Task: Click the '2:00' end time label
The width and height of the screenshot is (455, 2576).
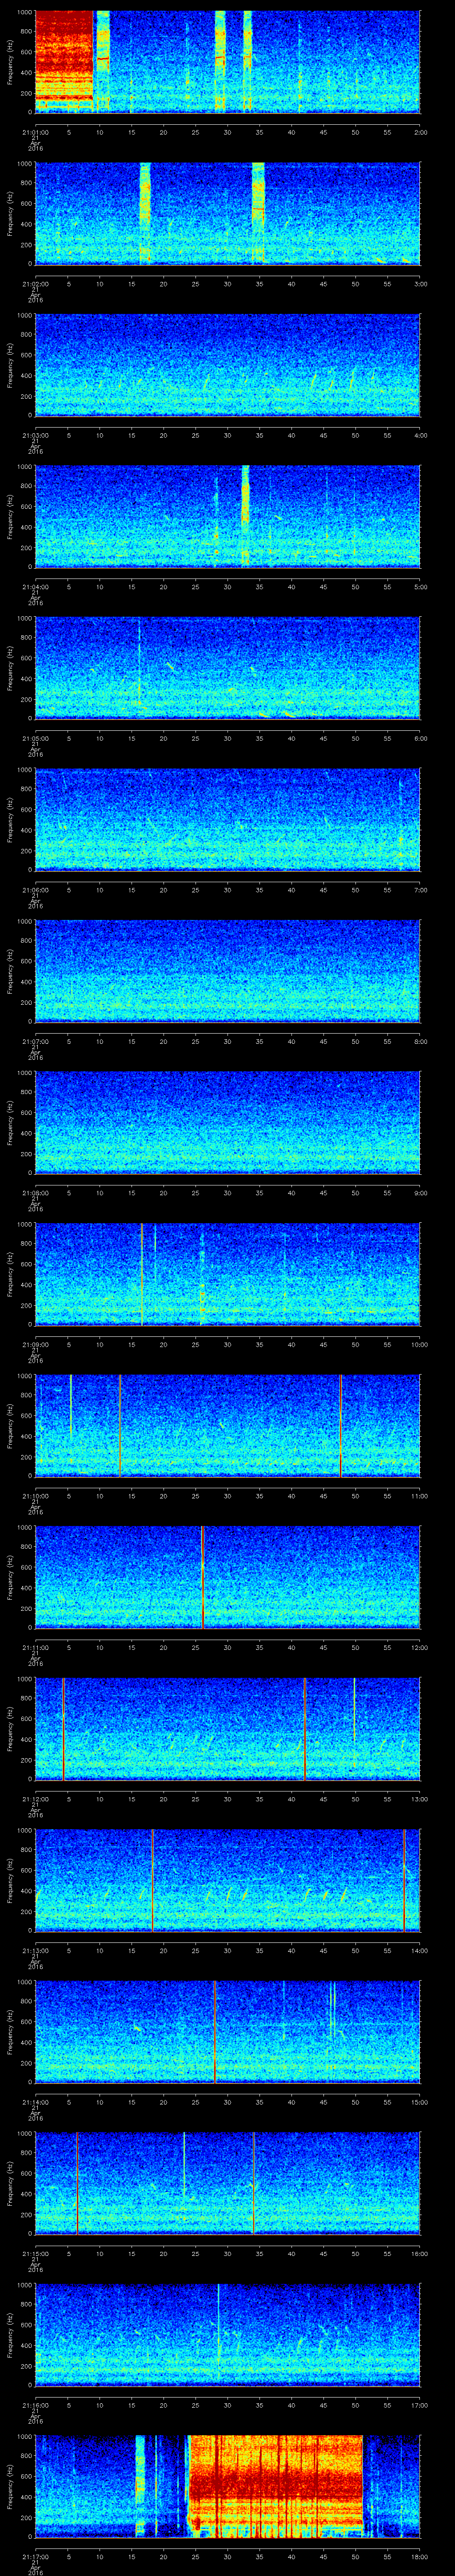Action: [x=420, y=132]
